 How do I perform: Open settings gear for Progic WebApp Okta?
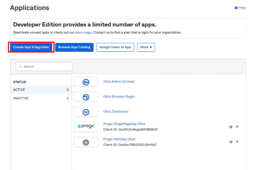(x=231, y=142)
